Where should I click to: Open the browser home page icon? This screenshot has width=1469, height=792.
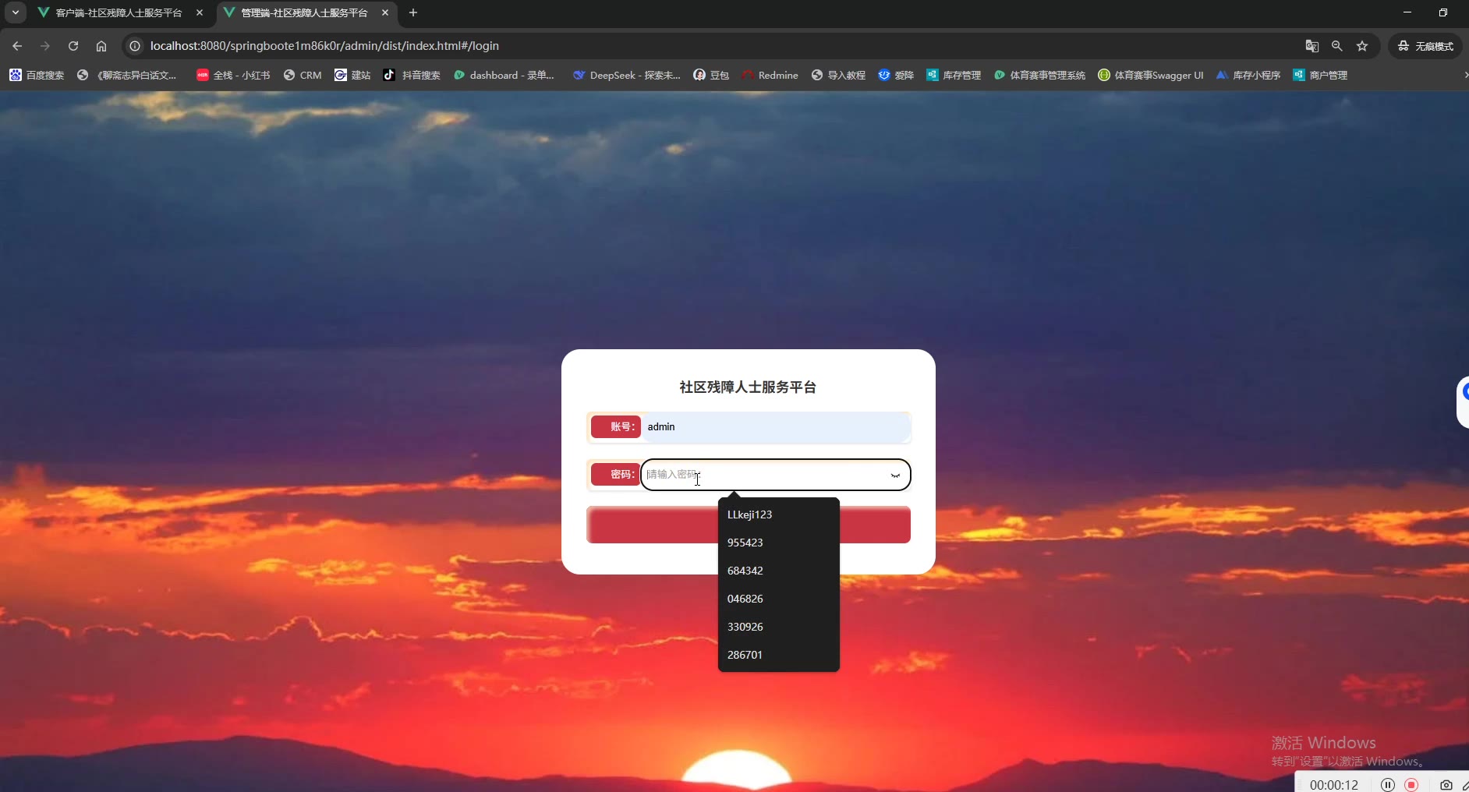click(x=101, y=46)
